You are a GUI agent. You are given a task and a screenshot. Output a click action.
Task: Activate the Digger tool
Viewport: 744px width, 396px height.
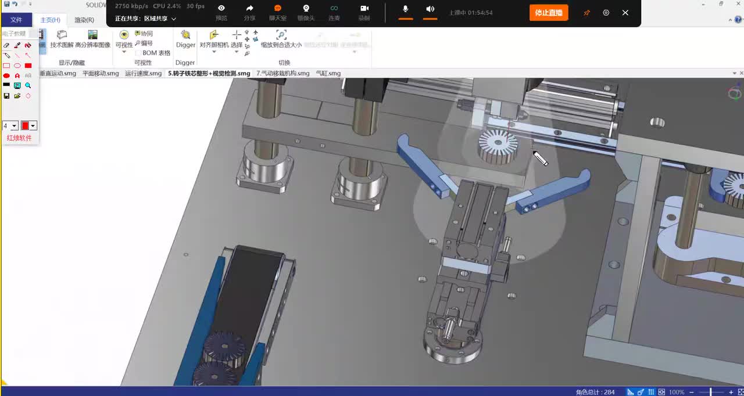click(185, 39)
